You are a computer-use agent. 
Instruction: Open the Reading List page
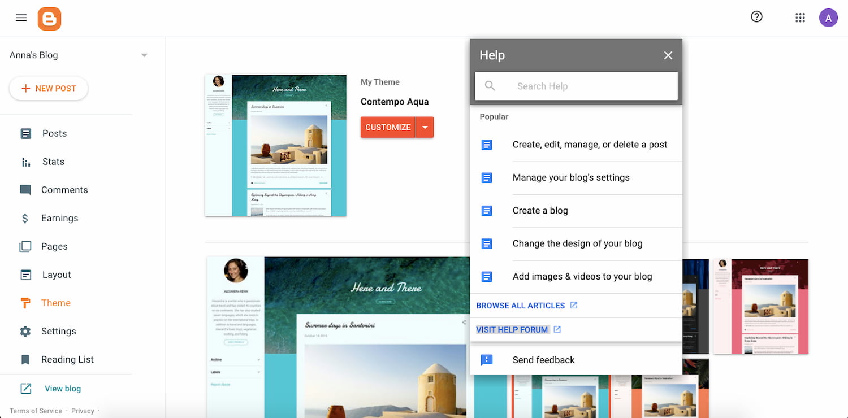(x=67, y=360)
